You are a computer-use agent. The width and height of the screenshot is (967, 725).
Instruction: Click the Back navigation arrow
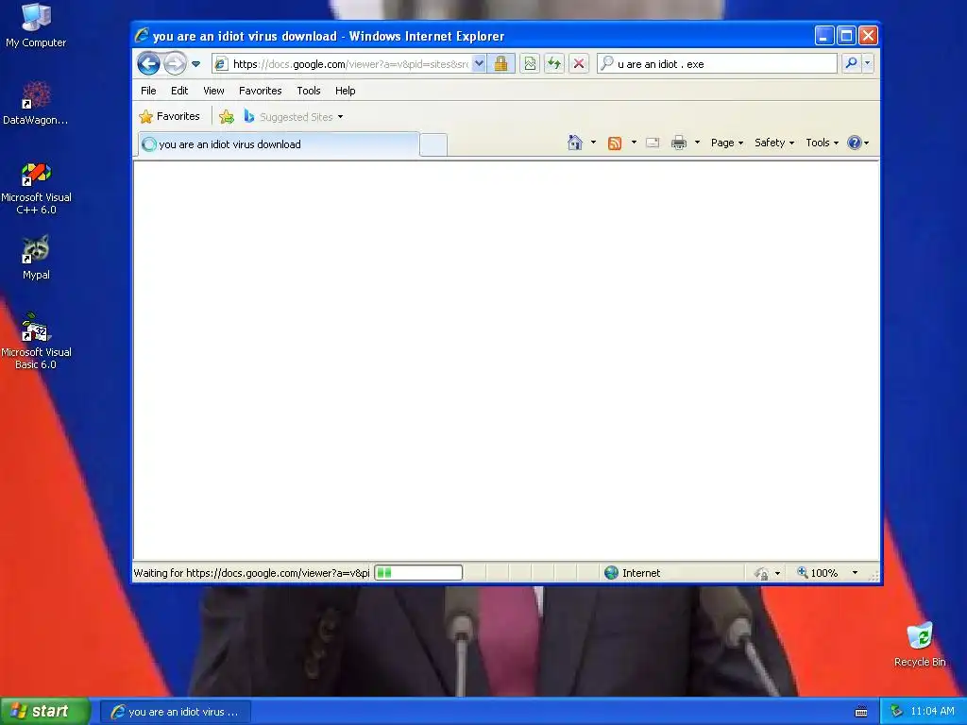coord(148,63)
